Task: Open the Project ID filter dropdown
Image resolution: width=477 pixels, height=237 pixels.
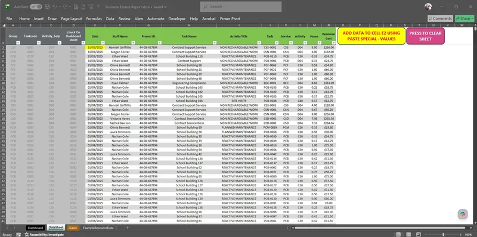Action: (160, 43)
